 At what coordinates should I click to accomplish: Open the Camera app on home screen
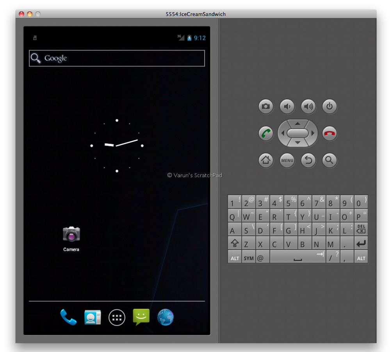click(x=71, y=239)
